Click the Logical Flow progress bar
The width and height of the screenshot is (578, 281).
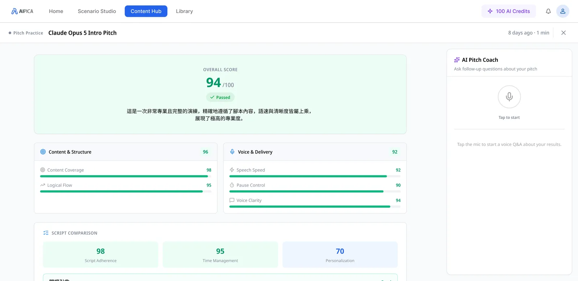click(x=126, y=191)
